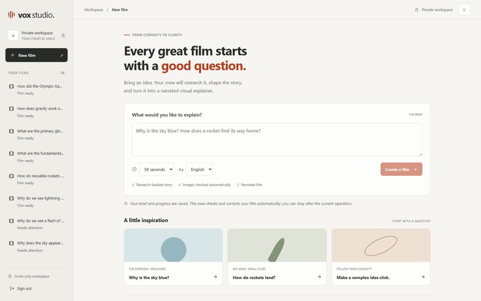The width and height of the screenshot is (481, 301).
Task: Click 'Make a complex idea click.' card title
Action: (x=363, y=277)
